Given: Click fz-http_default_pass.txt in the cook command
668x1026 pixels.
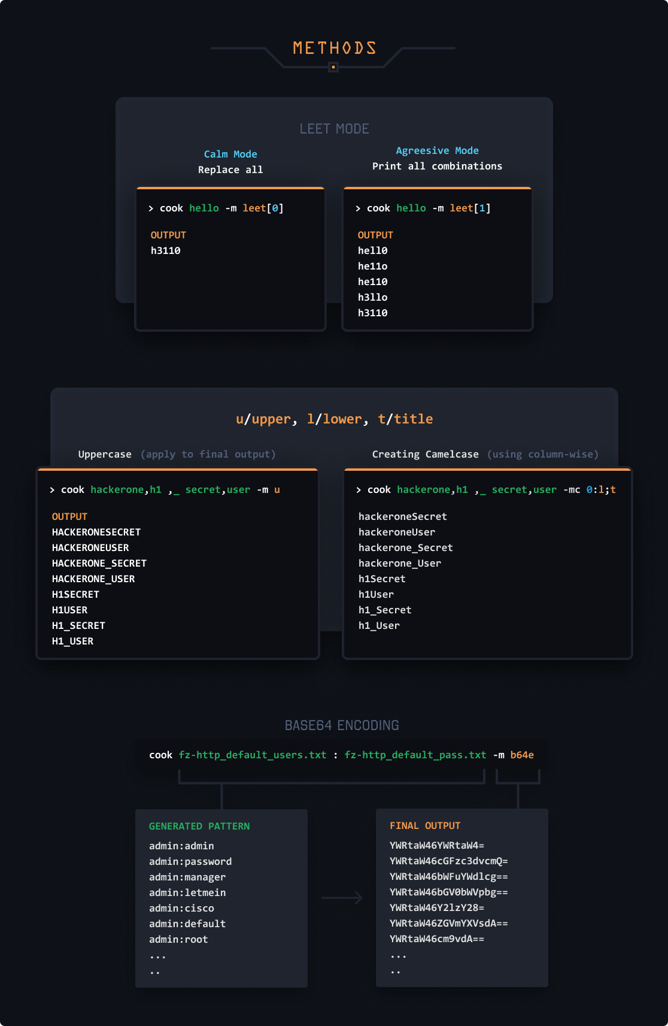Looking at the screenshot, I should click(415, 755).
